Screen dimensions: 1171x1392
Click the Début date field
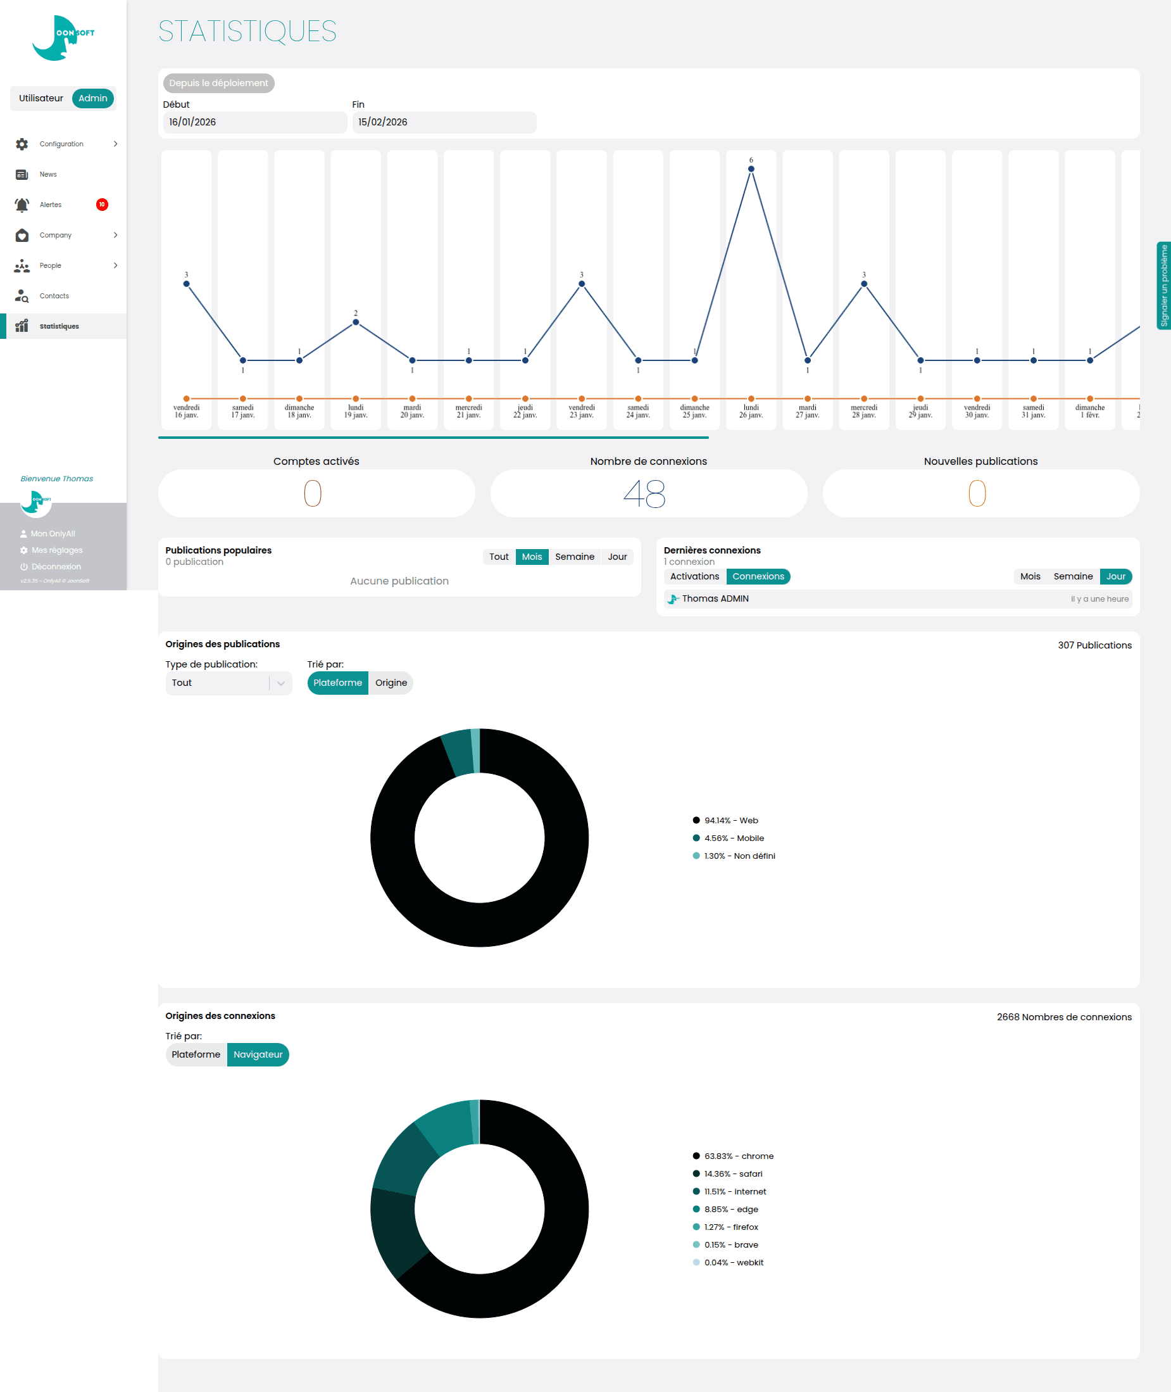pos(255,122)
